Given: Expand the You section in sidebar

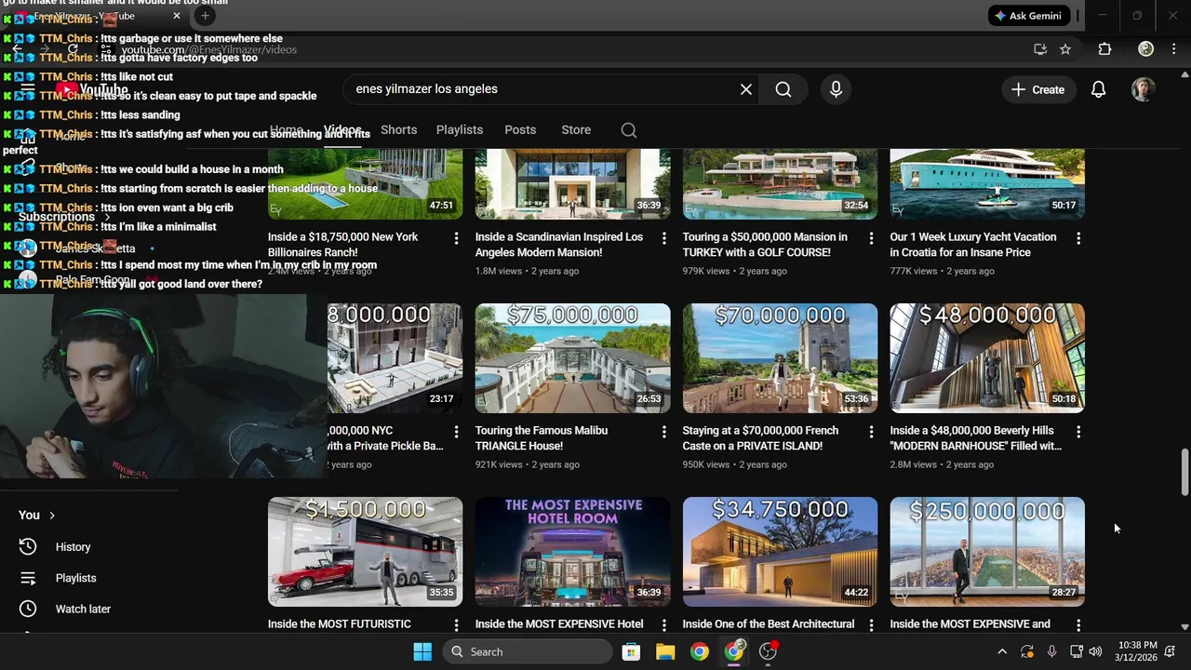Looking at the screenshot, I should point(37,515).
